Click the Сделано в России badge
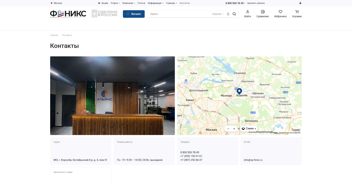 pyautogui.click(x=104, y=13)
